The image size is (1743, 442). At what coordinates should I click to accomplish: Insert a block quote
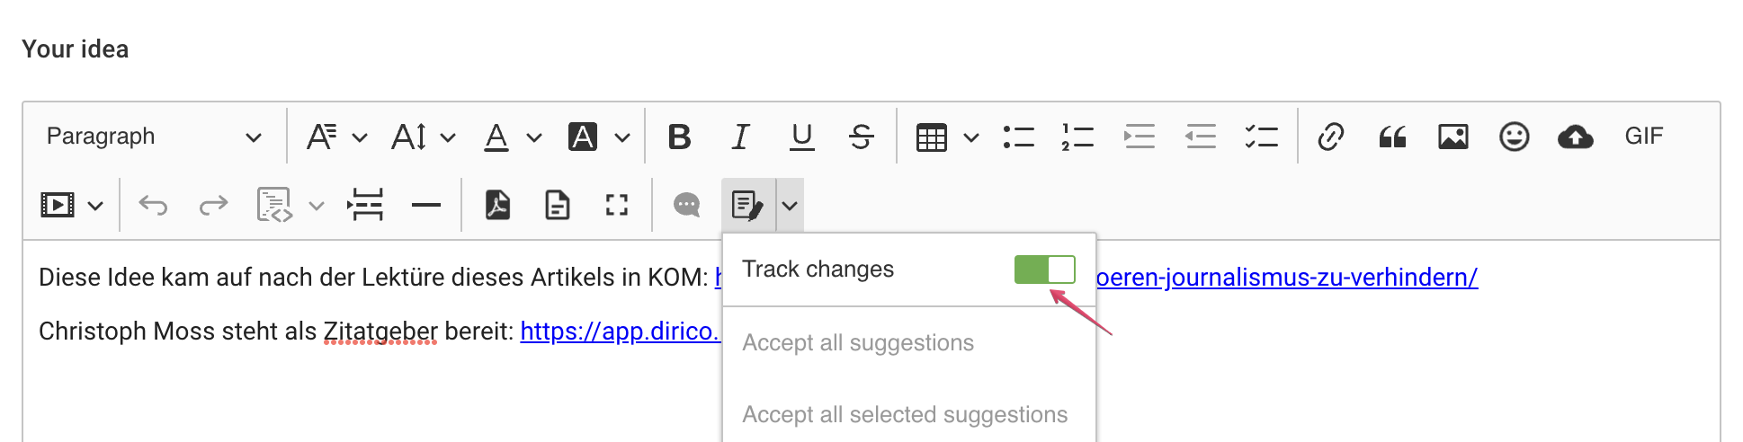pyautogui.click(x=1392, y=137)
